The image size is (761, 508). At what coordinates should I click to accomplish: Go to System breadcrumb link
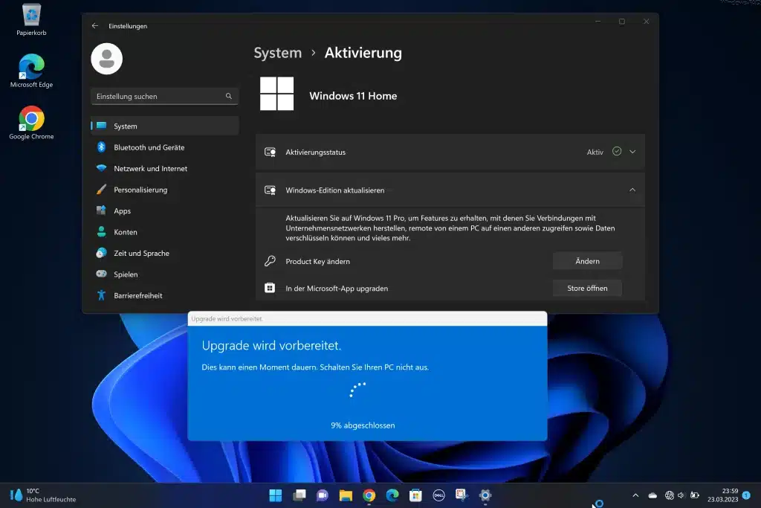(278, 53)
